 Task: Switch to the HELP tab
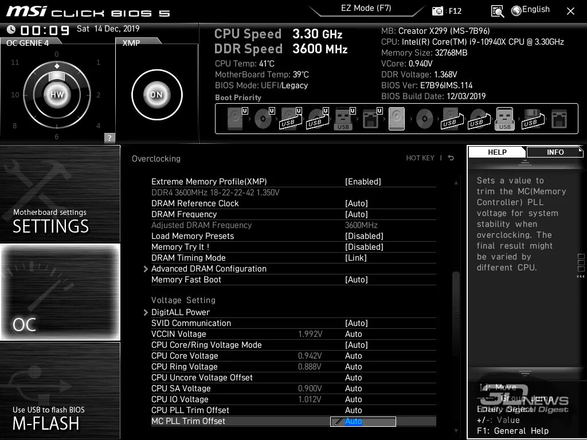click(497, 152)
